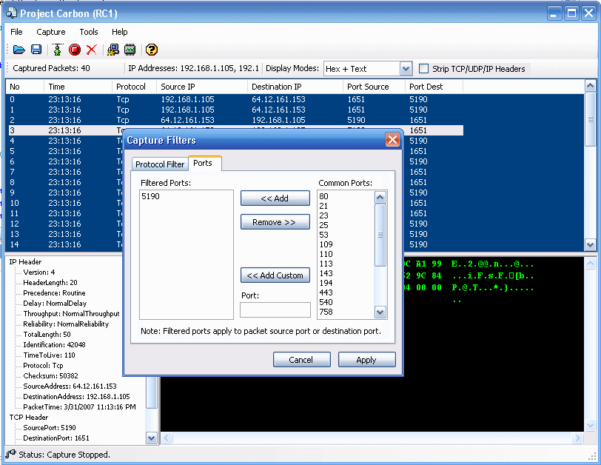Start capture with the green figure icon

click(57, 50)
